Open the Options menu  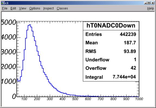coord(35,8)
